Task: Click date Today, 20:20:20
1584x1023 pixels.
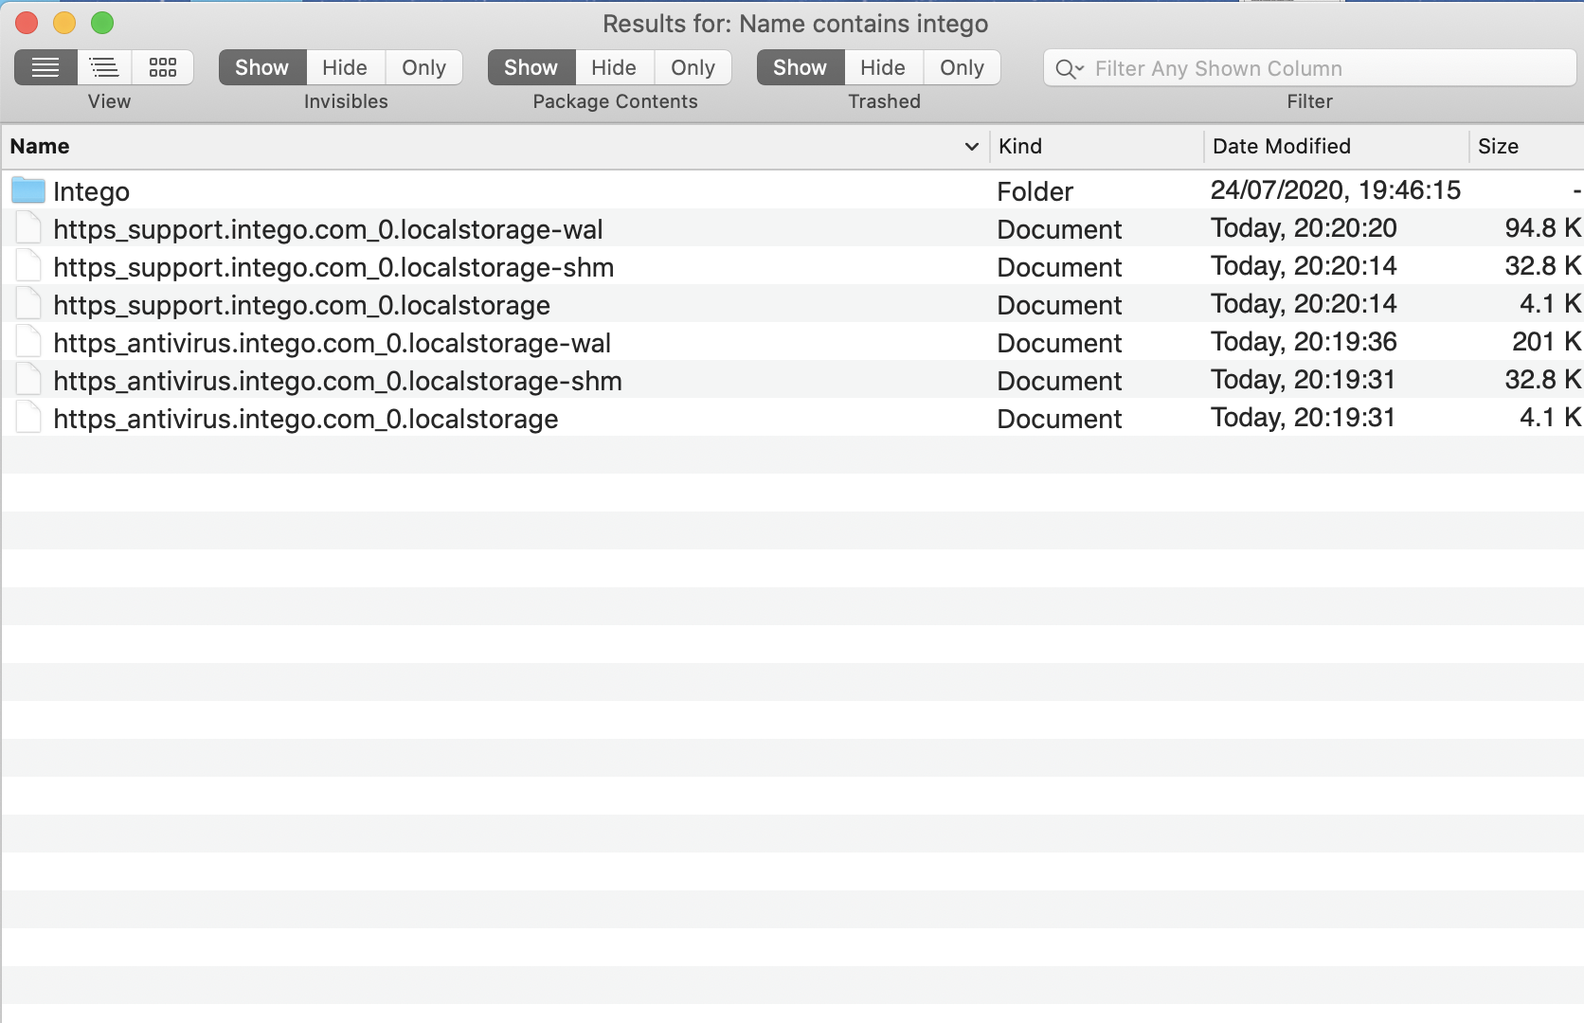Action: pyautogui.click(x=1304, y=228)
